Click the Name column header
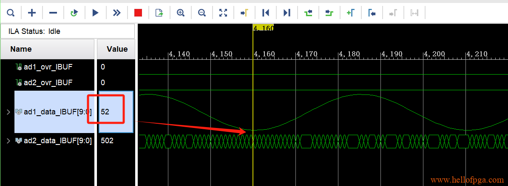The width and height of the screenshot is (508, 186). click(21, 49)
